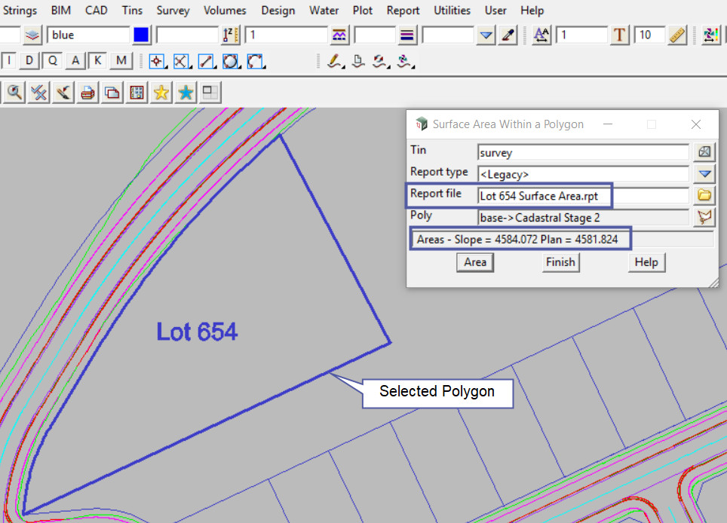Open the linestyle dropdown arrow
Image resolution: width=727 pixels, height=523 pixels.
point(486,35)
